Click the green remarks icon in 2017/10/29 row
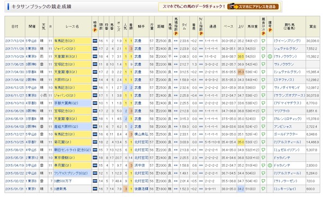Image resolution: width=327 pixels, height=197 pixels. click(270, 56)
